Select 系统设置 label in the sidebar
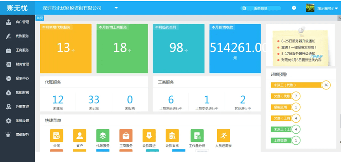 coord(22,121)
